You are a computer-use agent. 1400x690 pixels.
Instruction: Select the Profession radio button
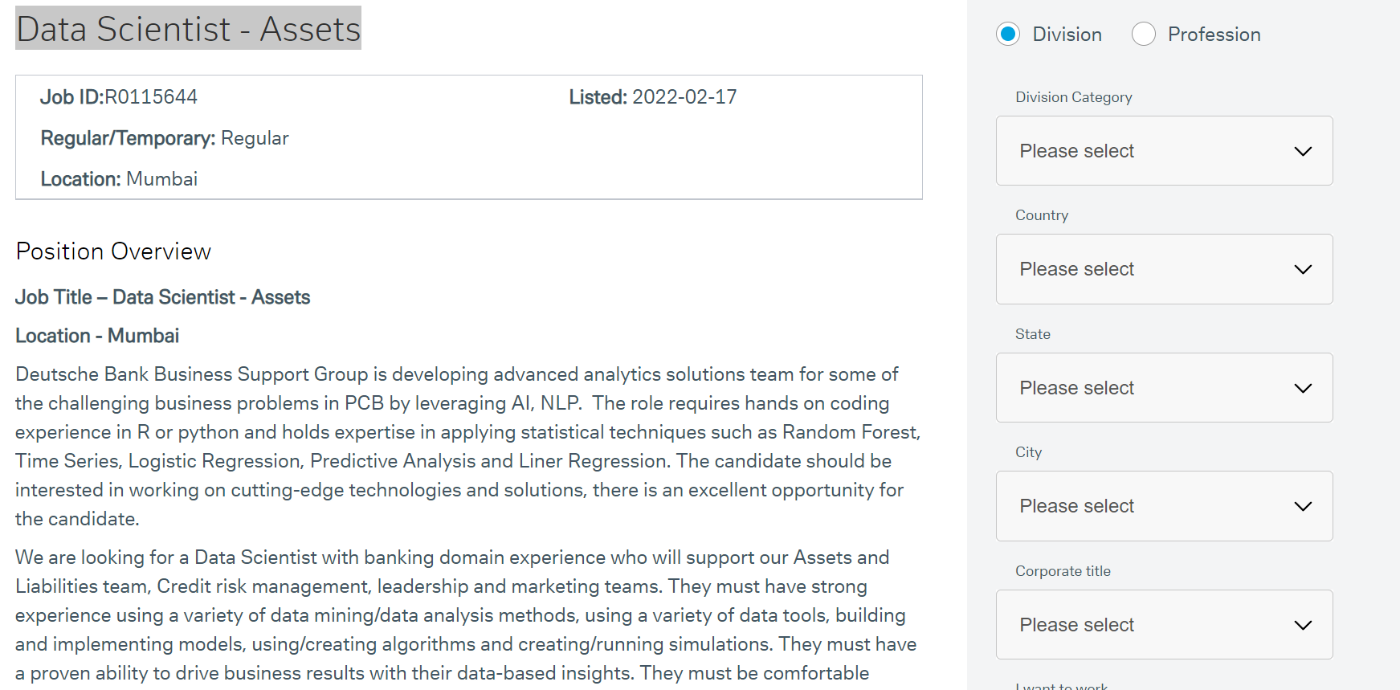coord(1144,34)
